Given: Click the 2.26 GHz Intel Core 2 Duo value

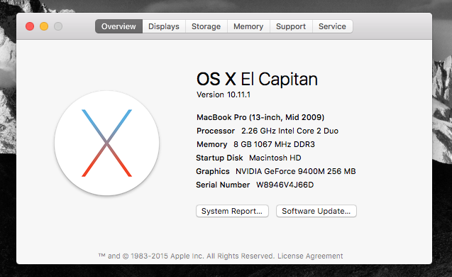Looking at the screenshot, I should pyautogui.click(x=290, y=131).
